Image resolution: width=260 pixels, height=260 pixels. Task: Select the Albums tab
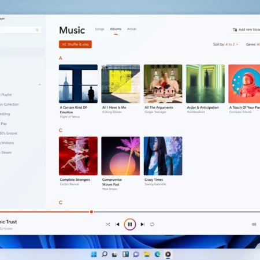(116, 29)
